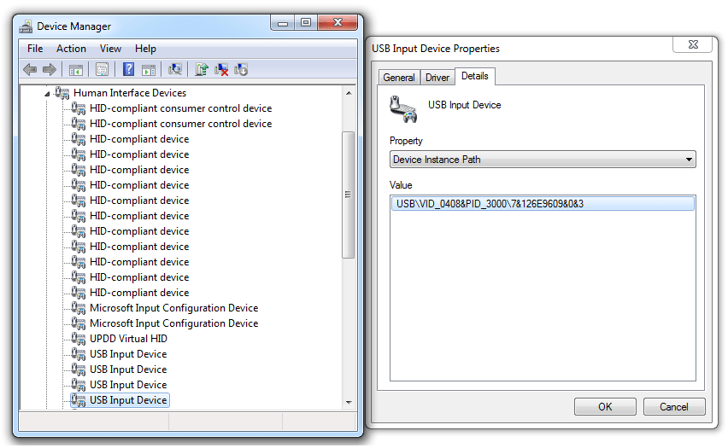Select the Human Interface Devices label
This screenshot has width=728, height=448.
tap(130, 93)
